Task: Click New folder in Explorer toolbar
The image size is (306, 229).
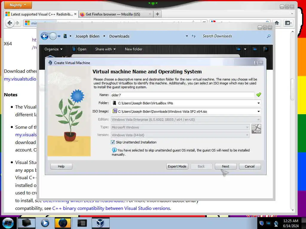Action: (134, 49)
